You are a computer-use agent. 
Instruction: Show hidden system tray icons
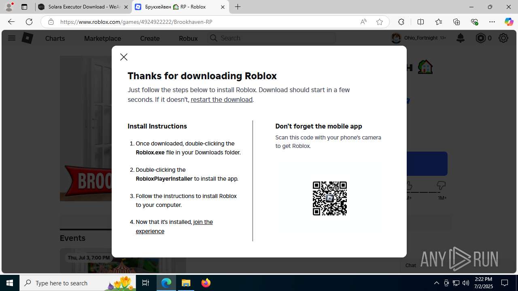[x=436, y=283]
